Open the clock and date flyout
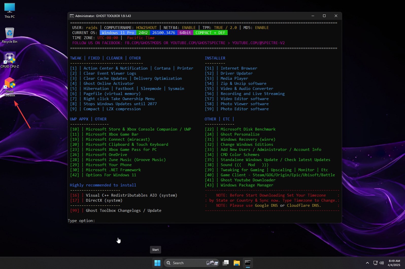 tap(394, 263)
